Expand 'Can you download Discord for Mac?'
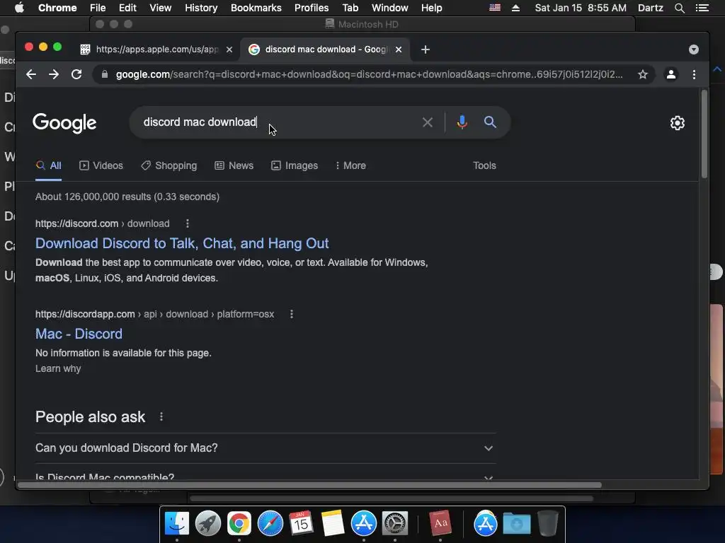The height and width of the screenshot is (543, 725). (266, 448)
